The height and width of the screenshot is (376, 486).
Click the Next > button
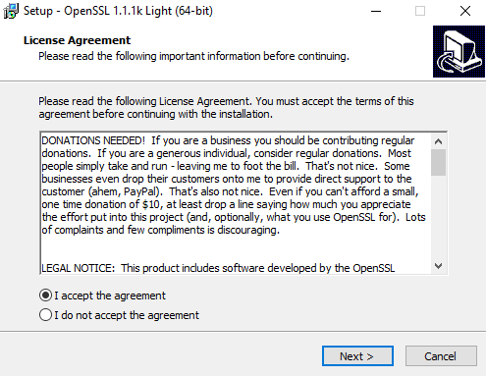coord(357,356)
